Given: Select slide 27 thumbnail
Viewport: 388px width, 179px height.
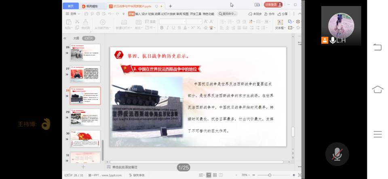Looking at the screenshot, I should pos(85,74).
